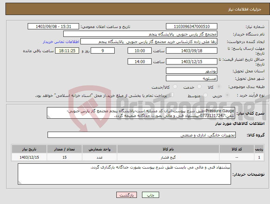Click the buyer organization name field
Screen dimensions: 270x204
(140, 34)
